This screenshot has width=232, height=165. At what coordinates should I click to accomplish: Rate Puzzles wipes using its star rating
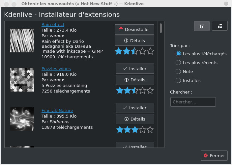tap(135, 90)
